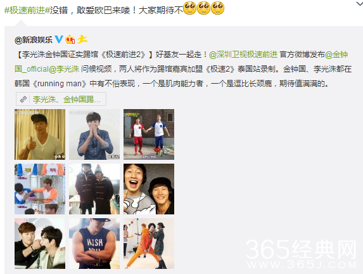Open thumbnail of two men at microphone
Screen dimensions: 363x274
click(40, 244)
